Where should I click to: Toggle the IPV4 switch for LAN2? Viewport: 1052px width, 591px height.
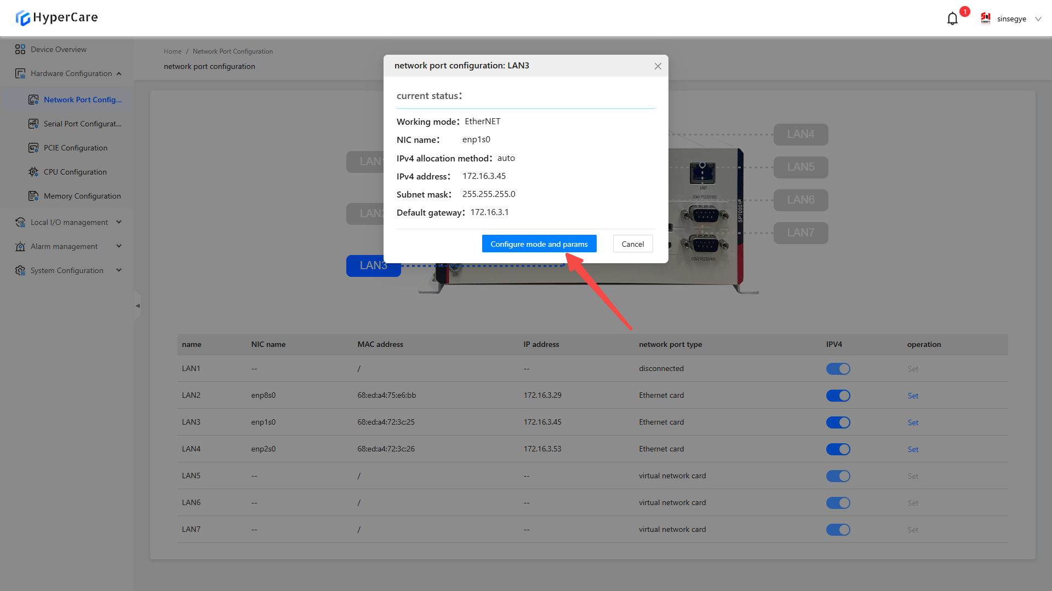click(x=838, y=396)
